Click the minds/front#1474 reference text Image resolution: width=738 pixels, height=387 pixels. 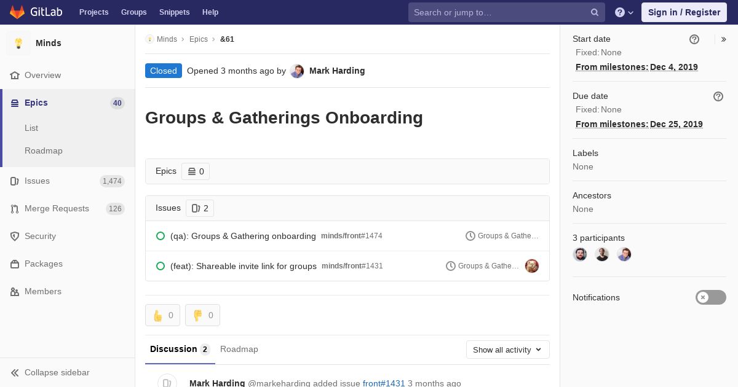point(352,236)
